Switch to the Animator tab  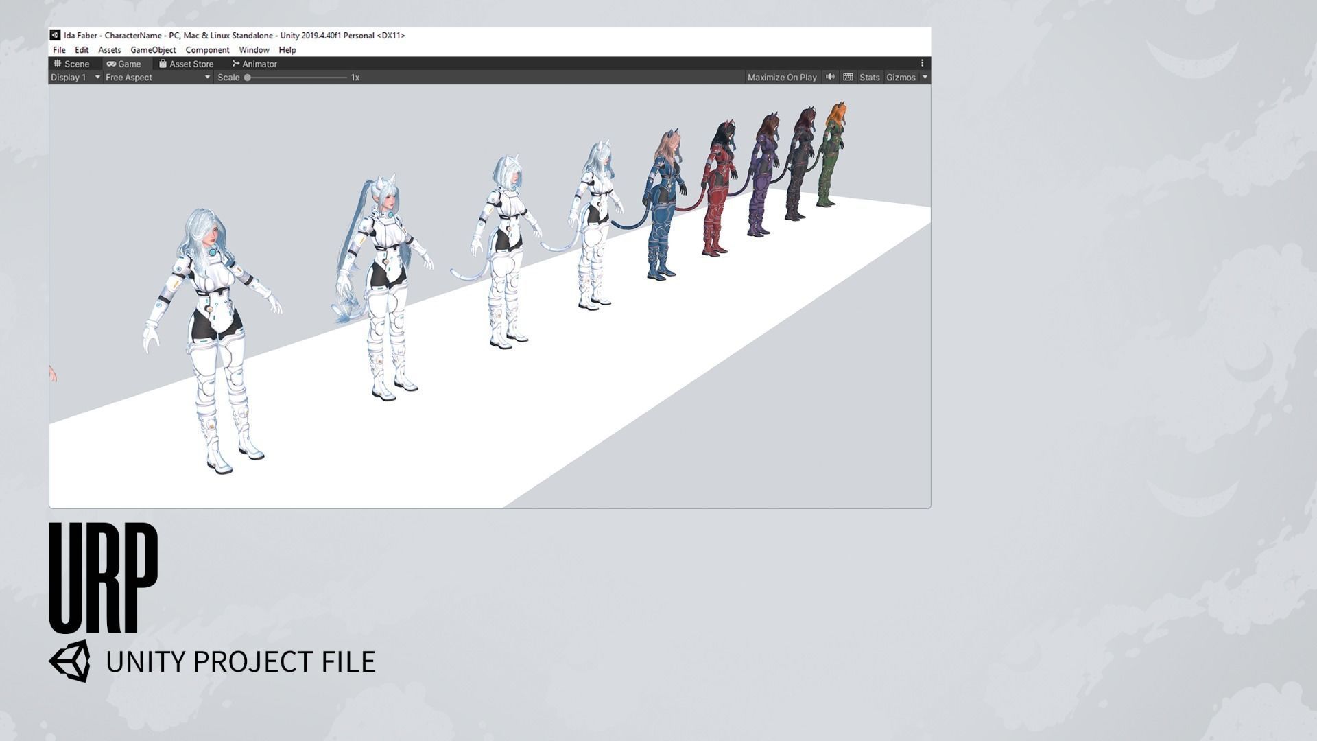tap(254, 64)
